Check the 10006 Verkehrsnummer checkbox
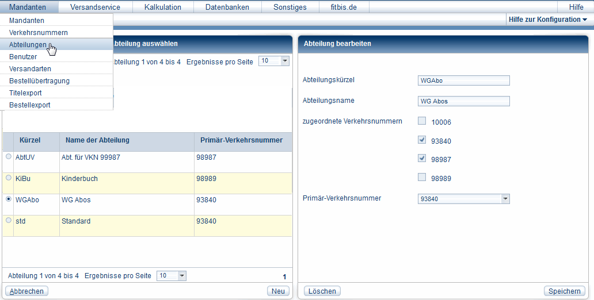The height and width of the screenshot is (300, 594). (422, 121)
